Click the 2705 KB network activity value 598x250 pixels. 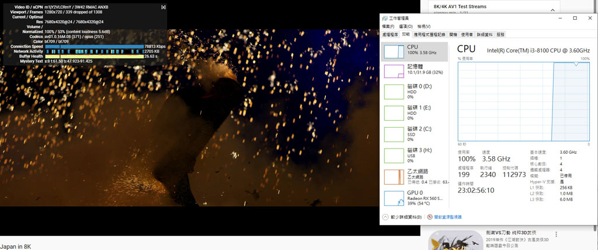[152, 51]
